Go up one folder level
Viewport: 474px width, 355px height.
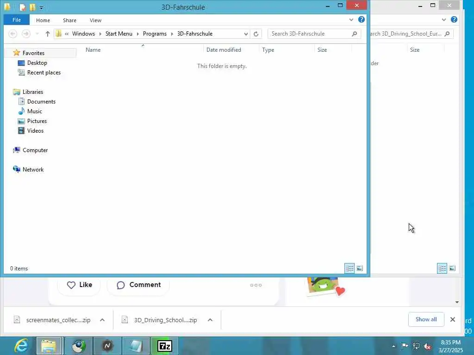pos(48,34)
